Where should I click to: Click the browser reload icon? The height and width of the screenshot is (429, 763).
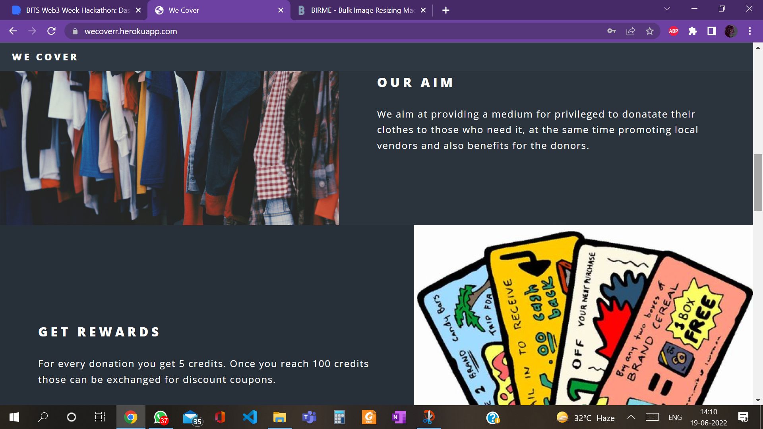pos(51,31)
